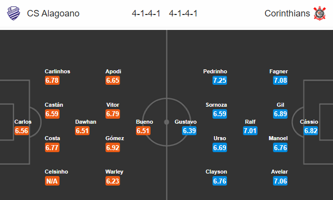Viewport: 333px width, 200px height.
Task: Open player Clayson's name label
Action: (x=216, y=172)
